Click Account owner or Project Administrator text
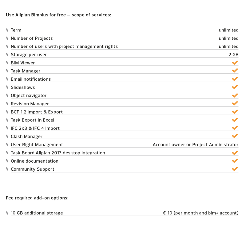Screen dimensions: 246x231 (x=196, y=144)
